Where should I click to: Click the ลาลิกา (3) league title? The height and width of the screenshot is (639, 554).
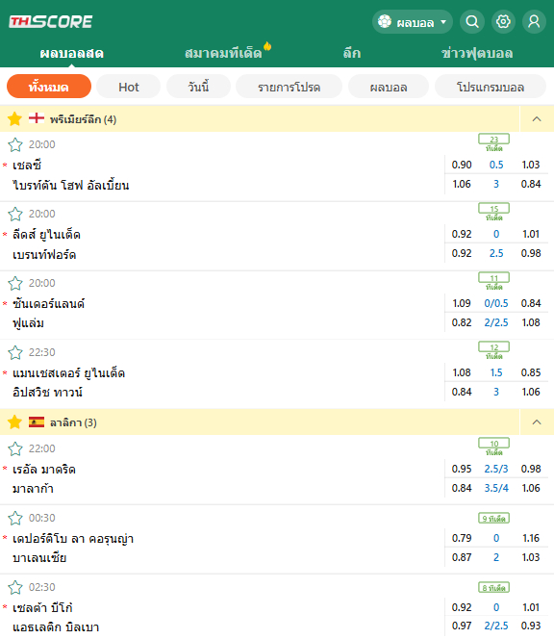tap(73, 422)
